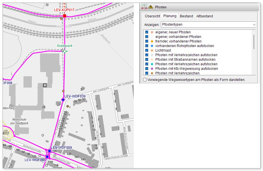Screen dimensions: 263x171
Task: Click the 'Mutzbach' label on map
Action: coord(106,39)
